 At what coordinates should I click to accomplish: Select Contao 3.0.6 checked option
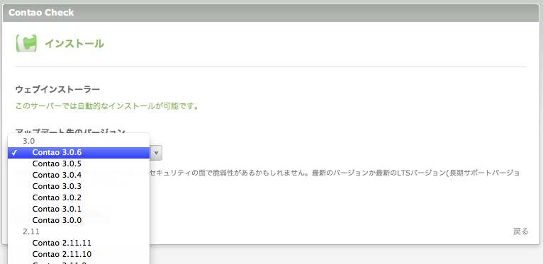coord(79,152)
